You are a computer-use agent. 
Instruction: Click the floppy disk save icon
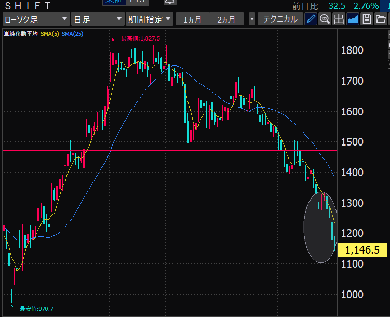point(367,20)
